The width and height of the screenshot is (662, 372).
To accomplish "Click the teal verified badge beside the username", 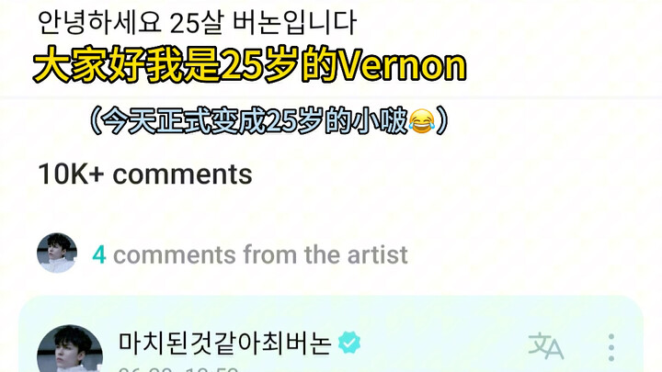I will [349, 342].
